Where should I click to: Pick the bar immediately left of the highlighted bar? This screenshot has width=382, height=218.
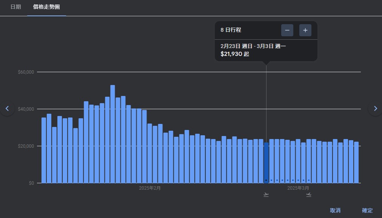pos(261,161)
